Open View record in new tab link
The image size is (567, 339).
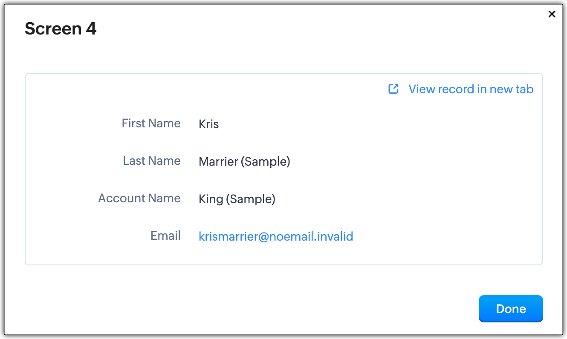coord(471,89)
